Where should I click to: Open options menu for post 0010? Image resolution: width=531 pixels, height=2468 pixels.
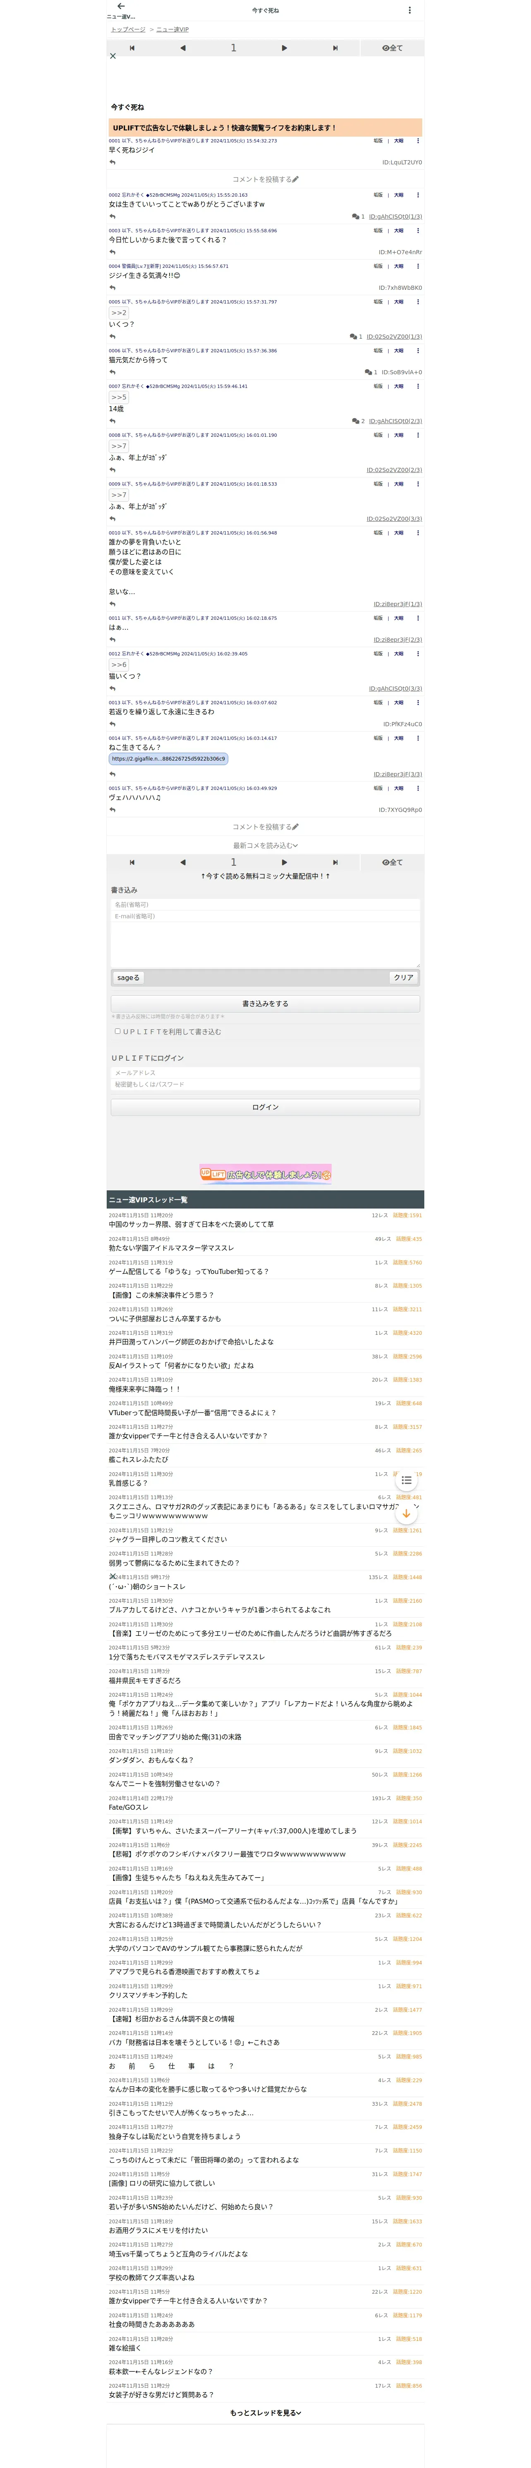[x=417, y=533]
